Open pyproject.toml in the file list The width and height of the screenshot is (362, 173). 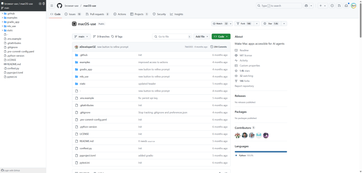[87, 156]
